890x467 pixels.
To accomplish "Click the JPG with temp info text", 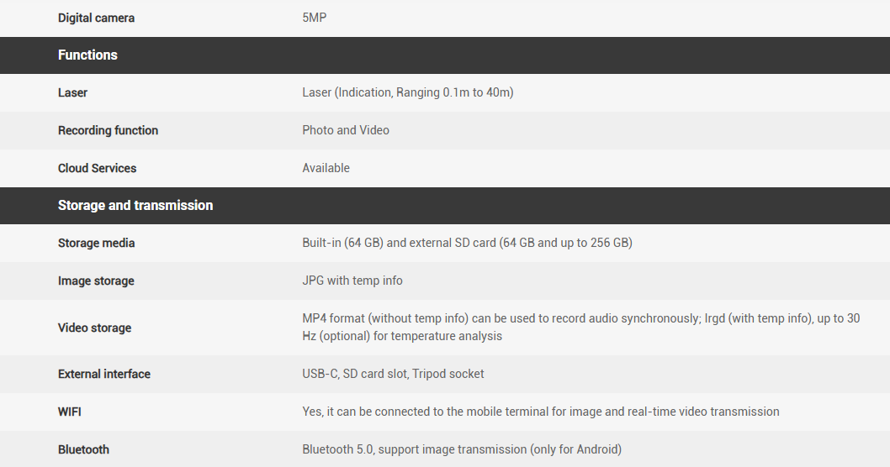I will pos(352,281).
